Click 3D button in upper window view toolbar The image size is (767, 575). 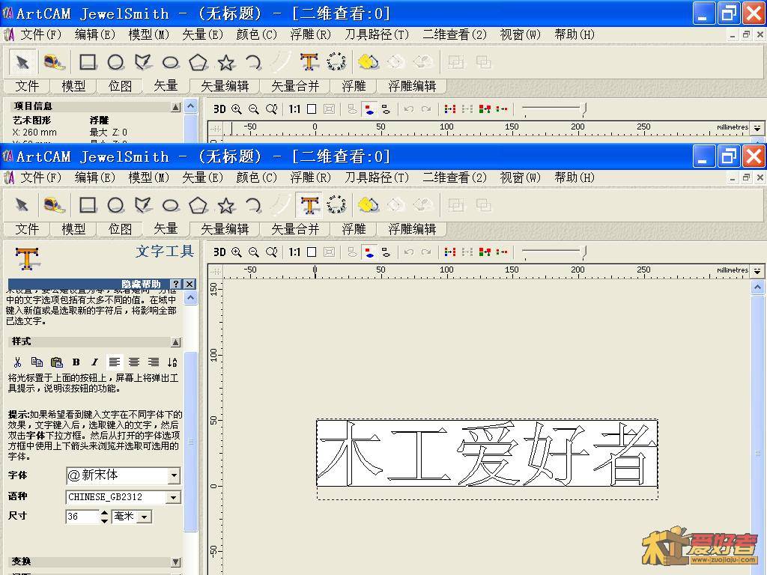point(219,109)
